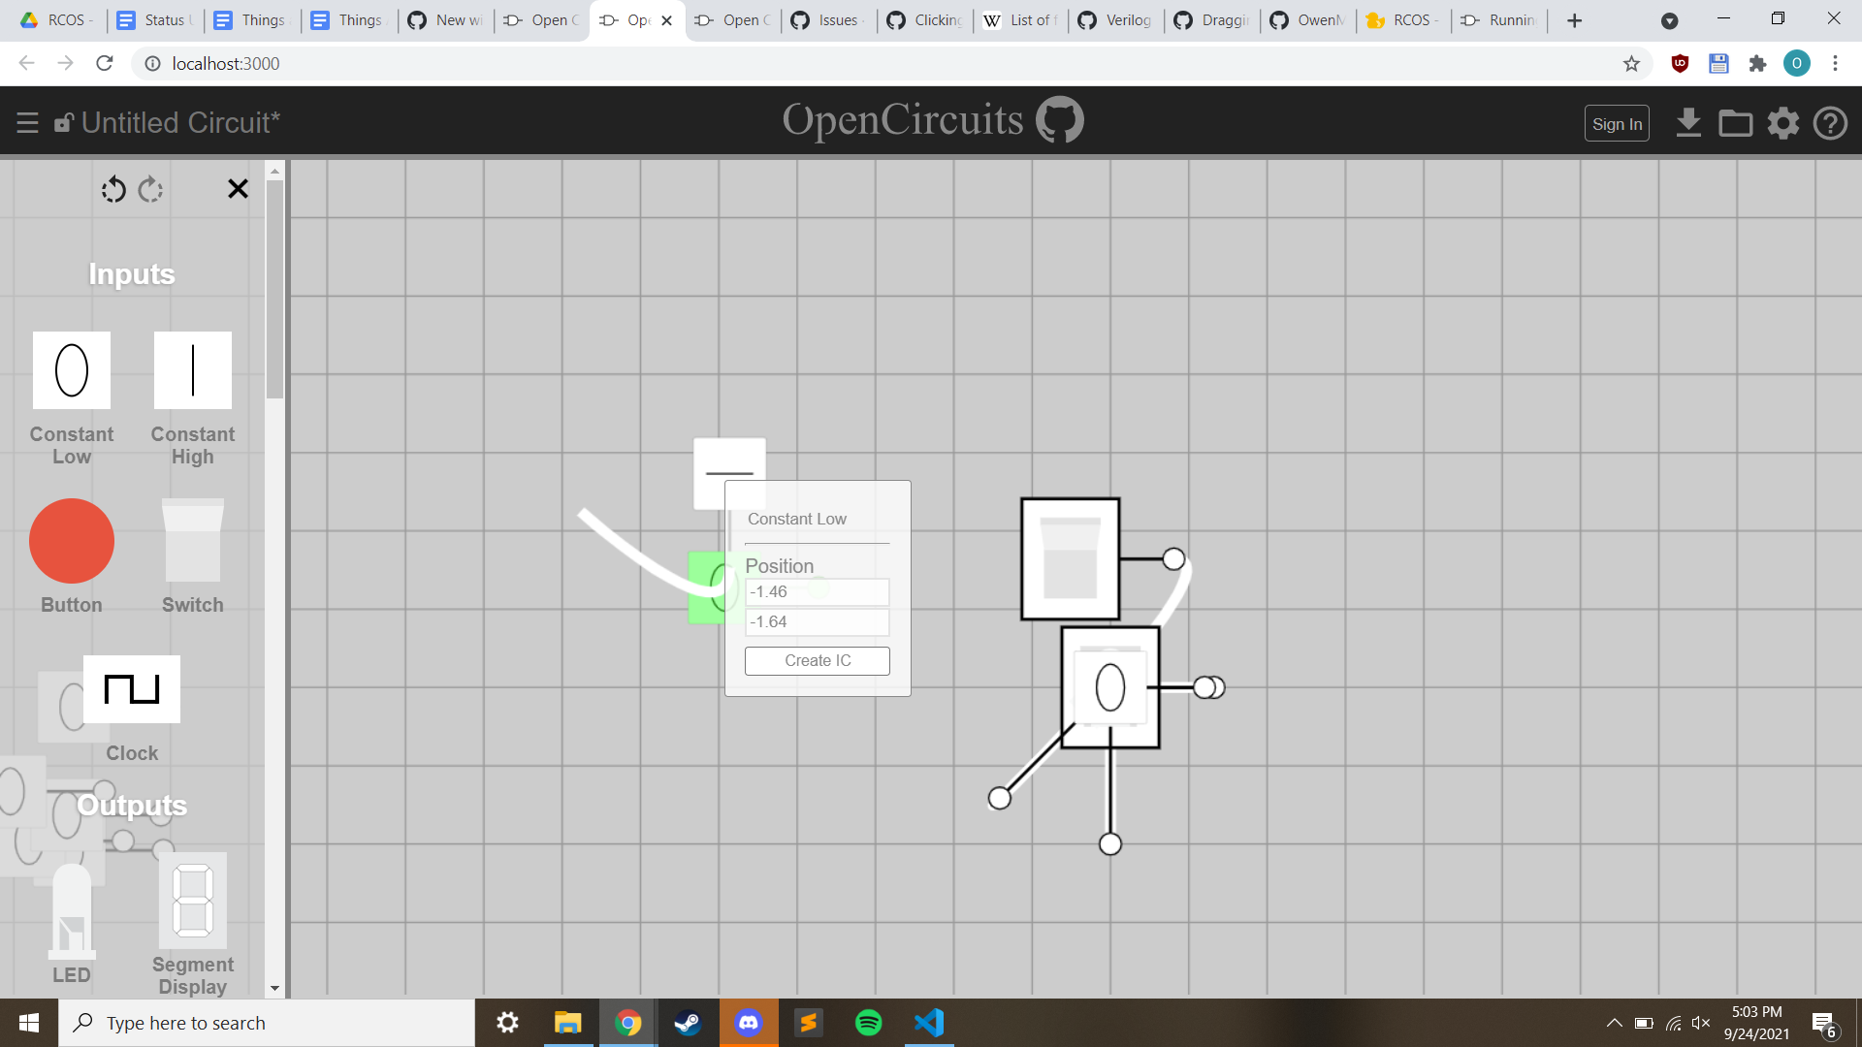Toggle the circuit lock icon
Screen dimensions: 1862x1047
pyautogui.click(x=64, y=122)
